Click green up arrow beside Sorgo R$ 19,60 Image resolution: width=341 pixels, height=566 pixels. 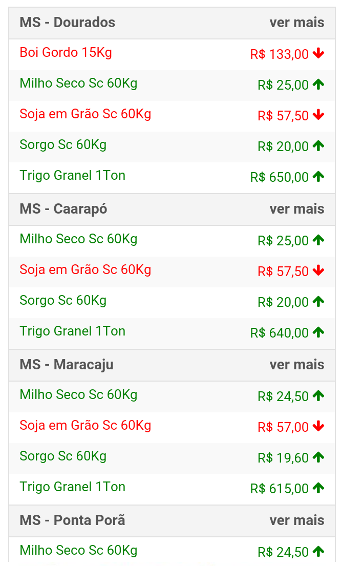[x=318, y=457]
